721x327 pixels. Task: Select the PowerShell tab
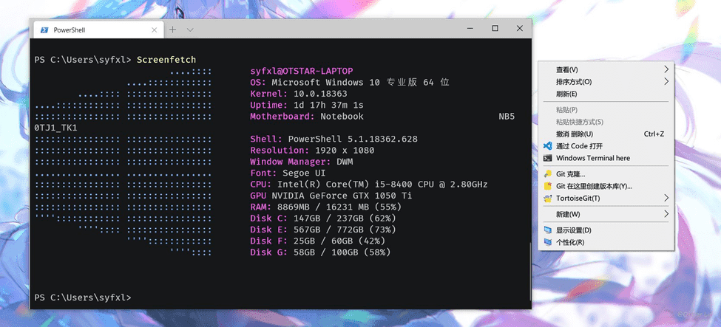point(89,30)
